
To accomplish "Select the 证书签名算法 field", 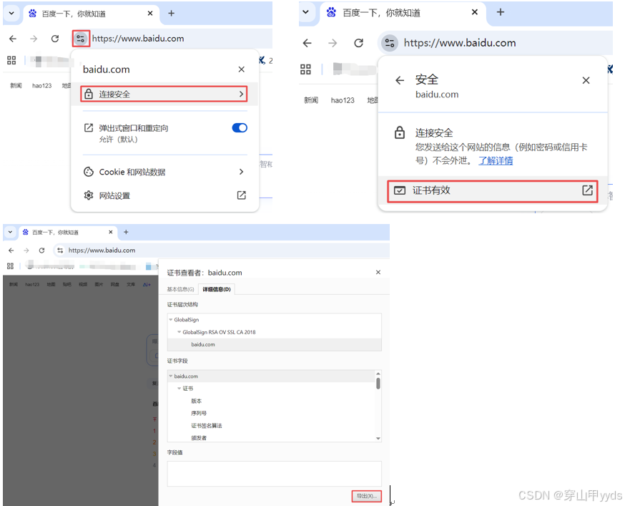I will [207, 426].
